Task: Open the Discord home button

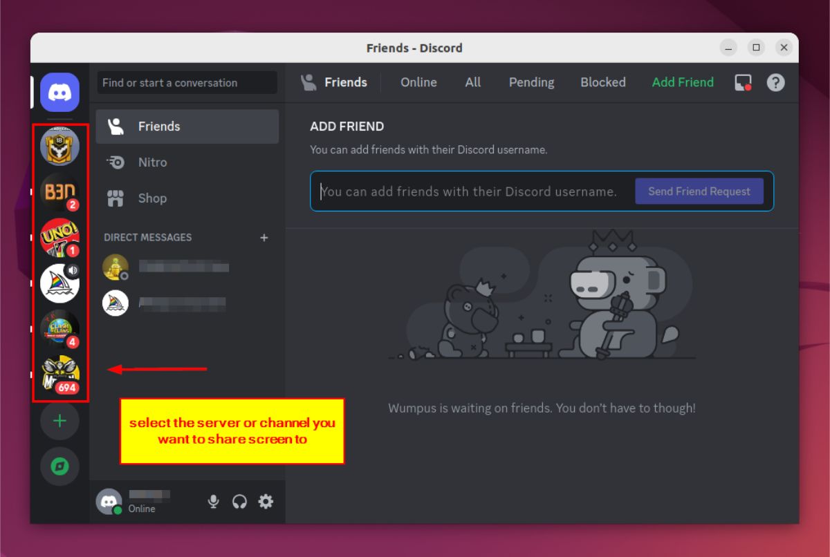Action: pyautogui.click(x=59, y=93)
